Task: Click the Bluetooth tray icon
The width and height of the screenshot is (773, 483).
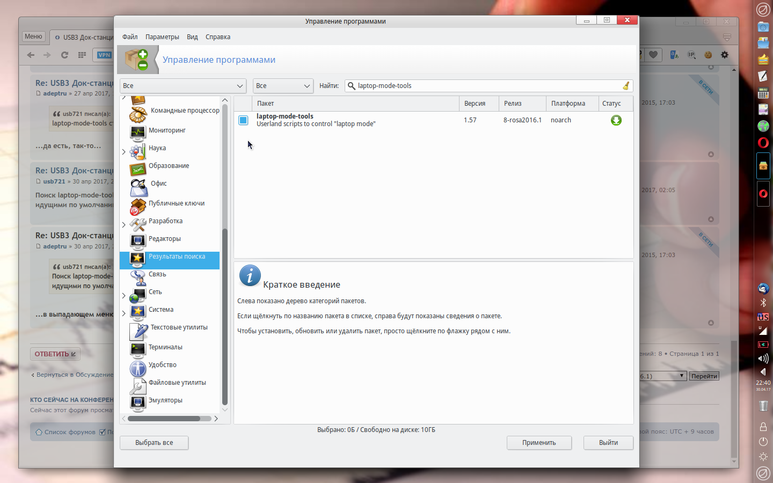Action: [x=763, y=303]
